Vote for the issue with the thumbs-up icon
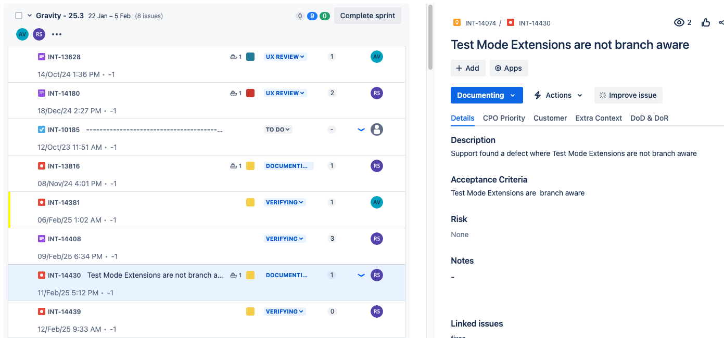Screen dimensions: 724x338 pyautogui.click(x=706, y=22)
